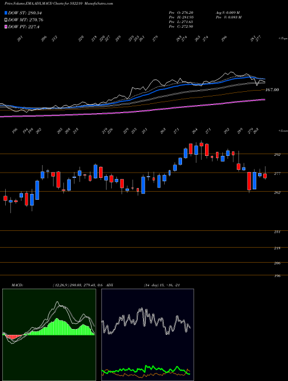The height and width of the screenshot is (381, 288).
Task: Click the 167.00 label on the EMA chart
Action: coord(272,90)
